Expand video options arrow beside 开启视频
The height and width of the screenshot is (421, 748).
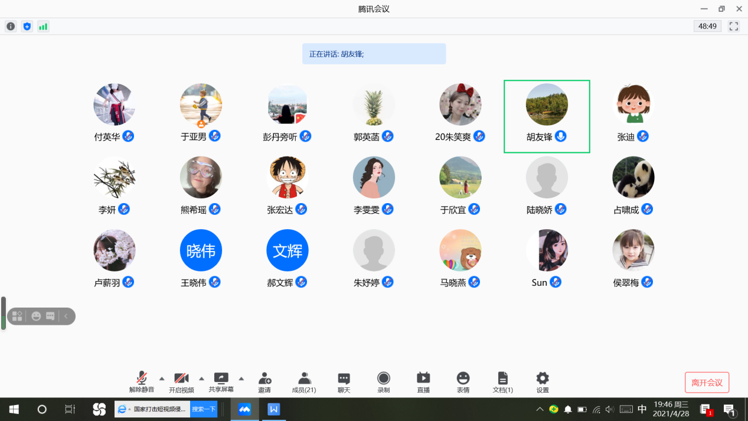click(x=201, y=378)
